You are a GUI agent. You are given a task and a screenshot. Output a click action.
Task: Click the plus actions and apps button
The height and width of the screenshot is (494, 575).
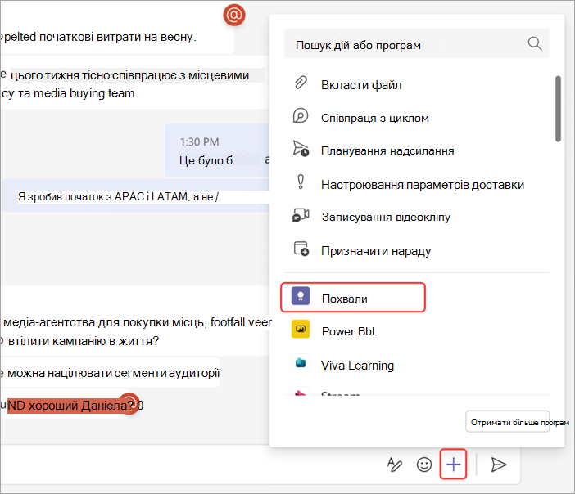pos(453,464)
